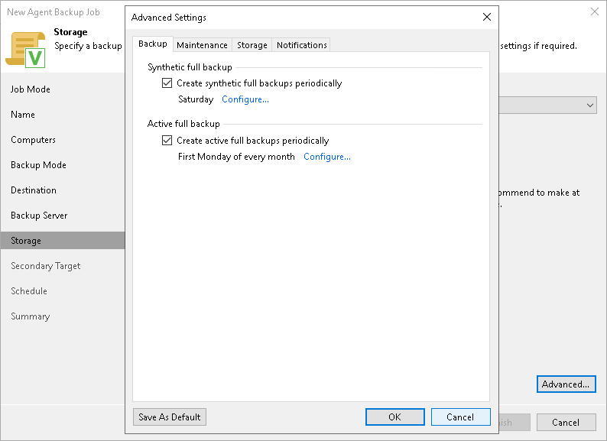Cancel the New Agent Backup Job wizard
Screen dimensions: 607x441
566,423
